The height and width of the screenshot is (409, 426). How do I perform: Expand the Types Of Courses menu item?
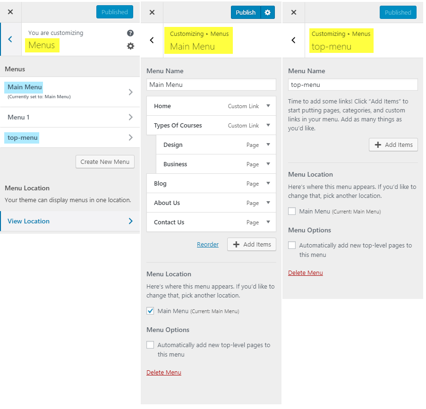click(x=268, y=125)
